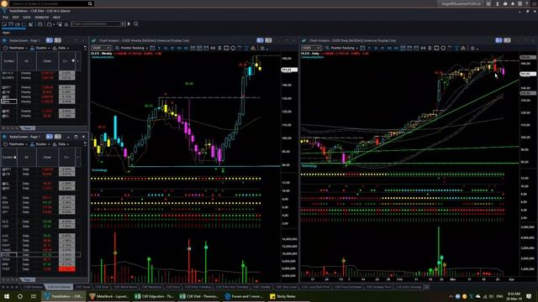Viewport: 538px width, 302px height.
Task: Click the first desktop layout icon in toolbar
Action: coord(4,24)
